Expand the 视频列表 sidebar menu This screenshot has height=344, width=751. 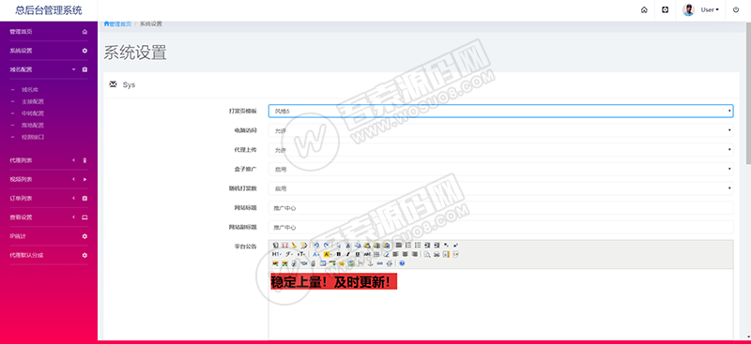pos(49,179)
